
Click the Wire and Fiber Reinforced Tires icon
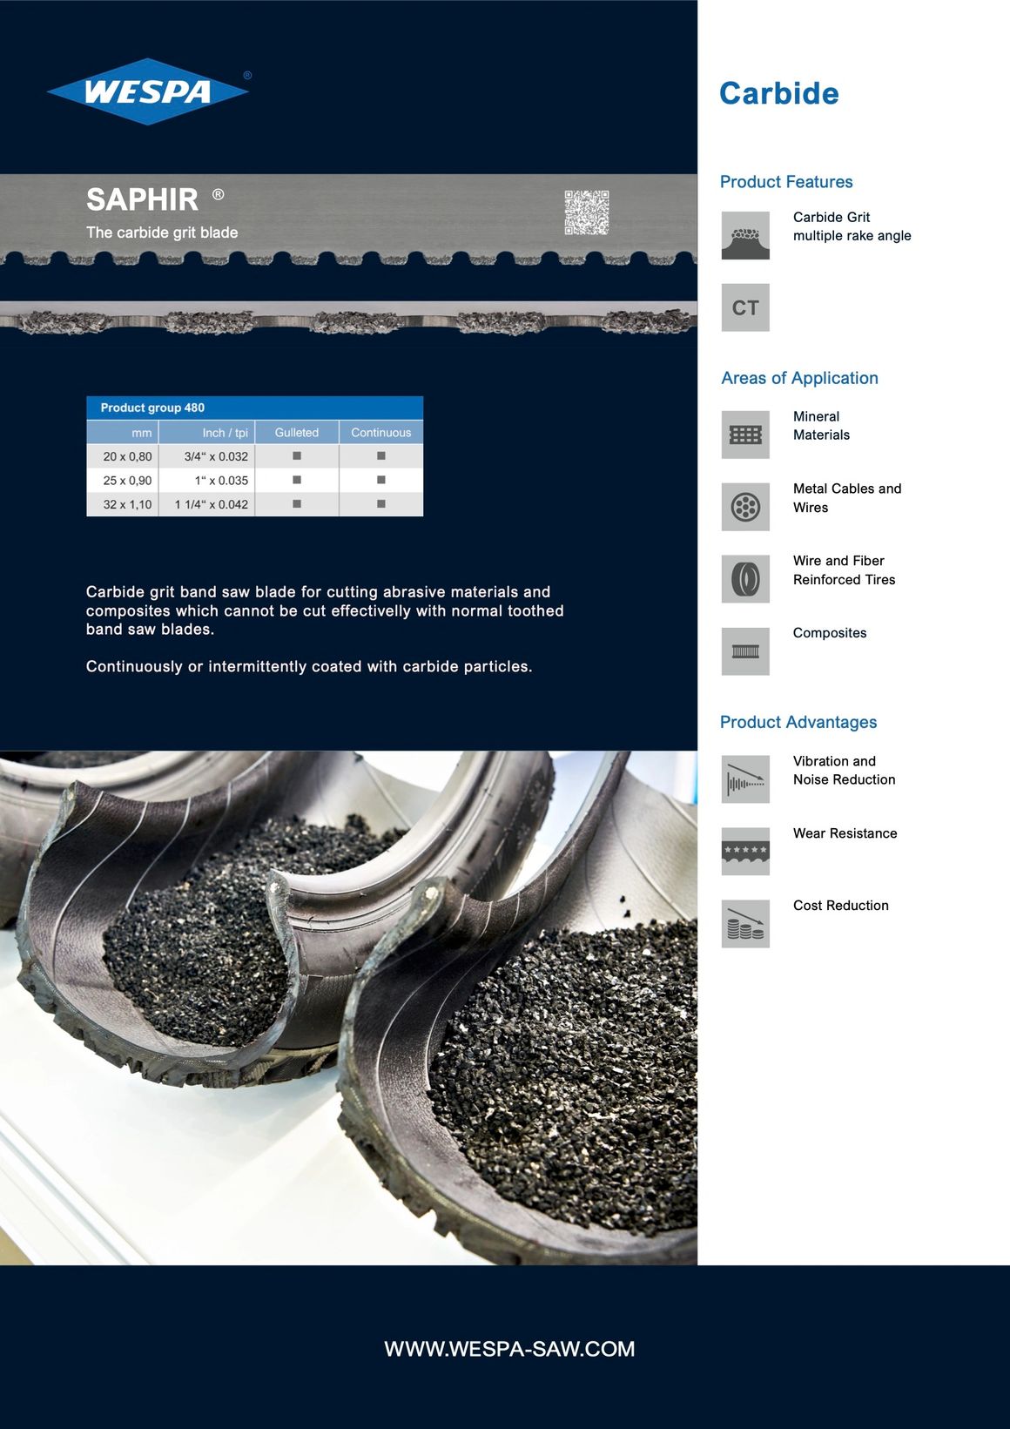tap(745, 579)
